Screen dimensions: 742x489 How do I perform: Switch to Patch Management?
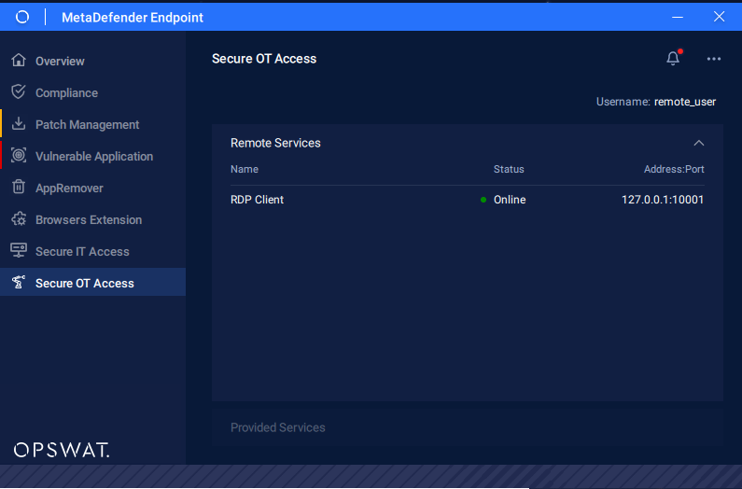[92, 124]
